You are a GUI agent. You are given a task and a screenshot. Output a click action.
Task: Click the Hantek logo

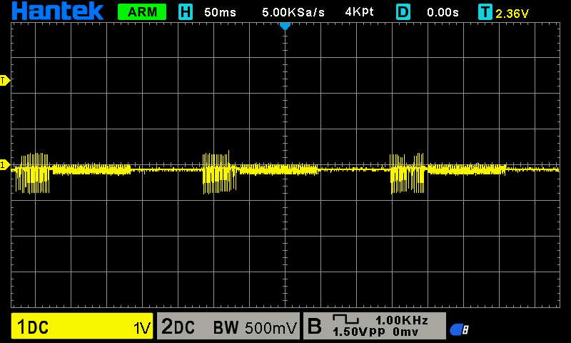point(58,11)
